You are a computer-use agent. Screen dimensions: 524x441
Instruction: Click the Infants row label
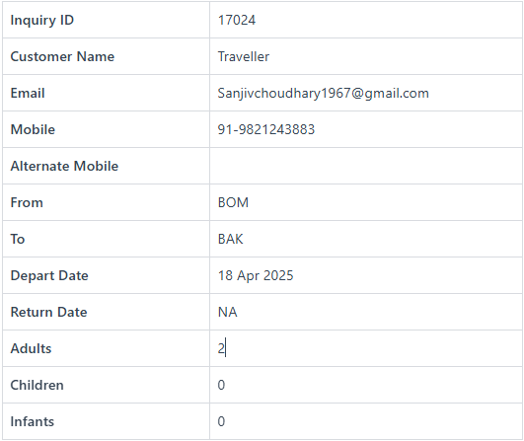pos(33,421)
